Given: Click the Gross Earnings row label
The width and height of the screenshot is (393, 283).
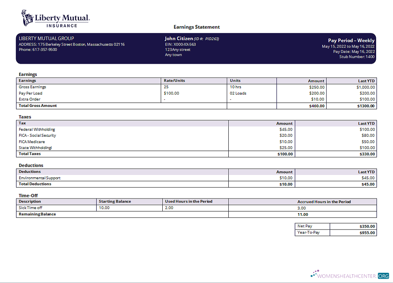Looking at the screenshot, I should pyautogui.click(x=33, y=87).
